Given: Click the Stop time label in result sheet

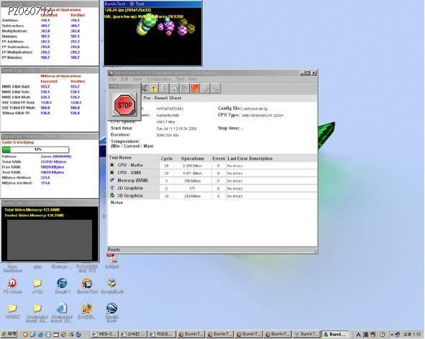Looking at the screenshot, I should tap(229, 128).
